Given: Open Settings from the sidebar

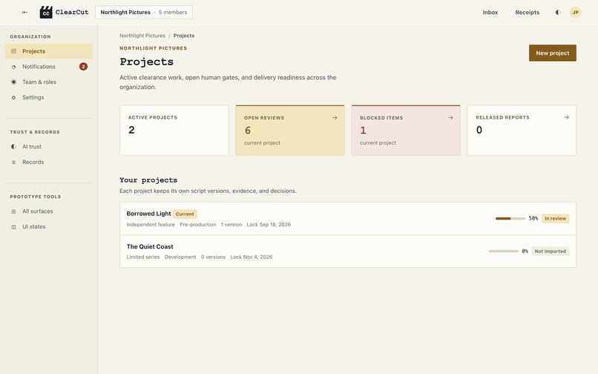Looking at the screenshot, I should pos(49,97).
